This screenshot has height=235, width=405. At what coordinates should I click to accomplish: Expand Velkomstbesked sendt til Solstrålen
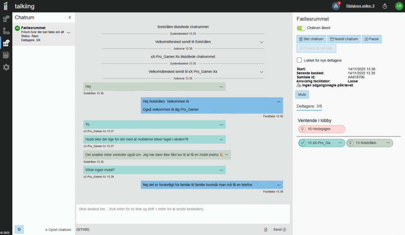(261, 42)
